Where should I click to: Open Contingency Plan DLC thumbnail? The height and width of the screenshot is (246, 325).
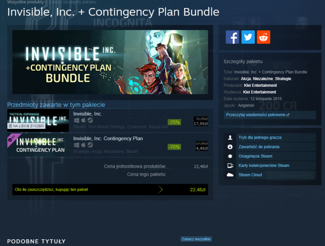point(38,145)
